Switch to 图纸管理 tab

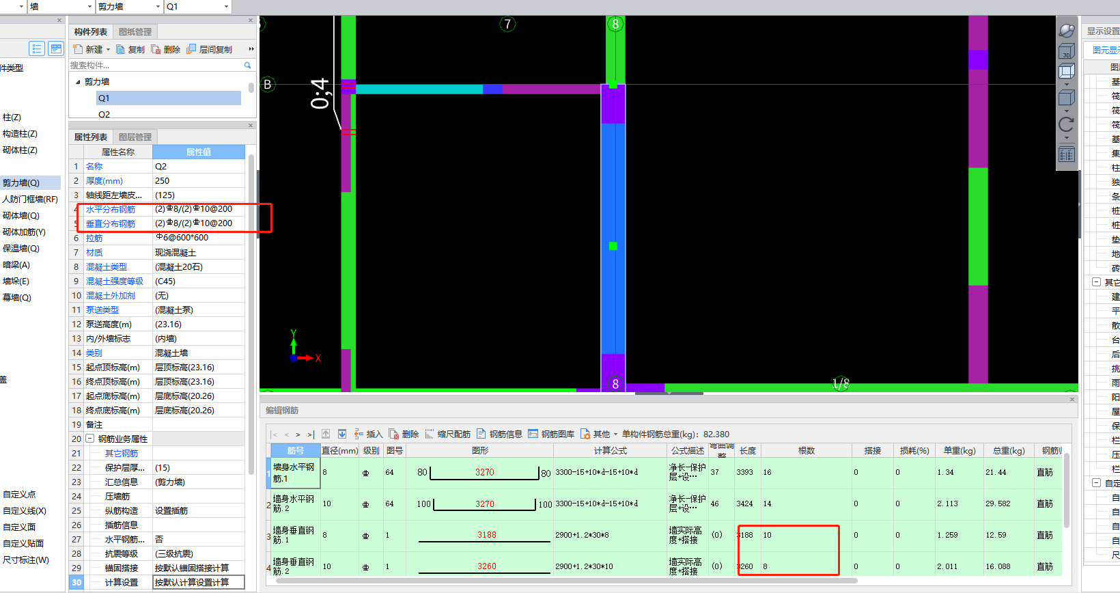point(135,31)
